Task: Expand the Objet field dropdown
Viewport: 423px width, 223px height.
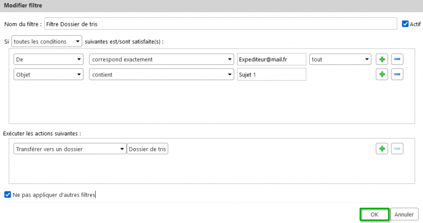Action: [49, 74]
